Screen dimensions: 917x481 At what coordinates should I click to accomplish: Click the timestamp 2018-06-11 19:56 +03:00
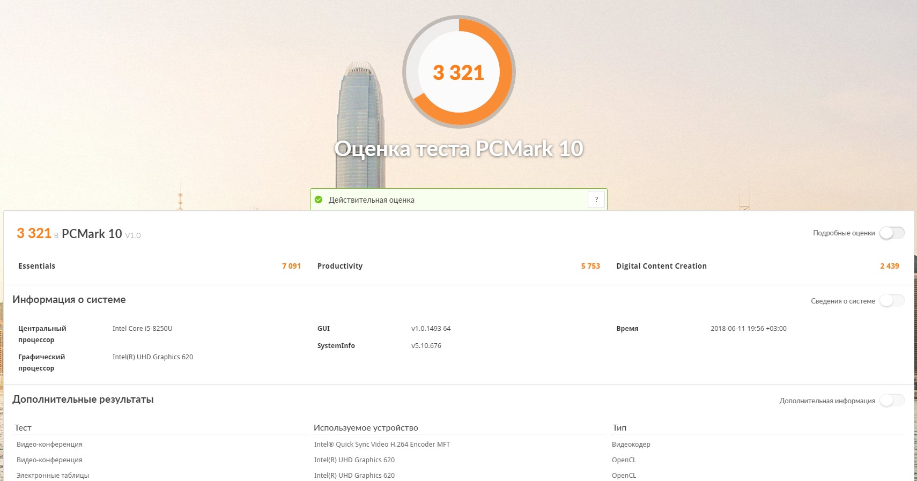[749, 329]
